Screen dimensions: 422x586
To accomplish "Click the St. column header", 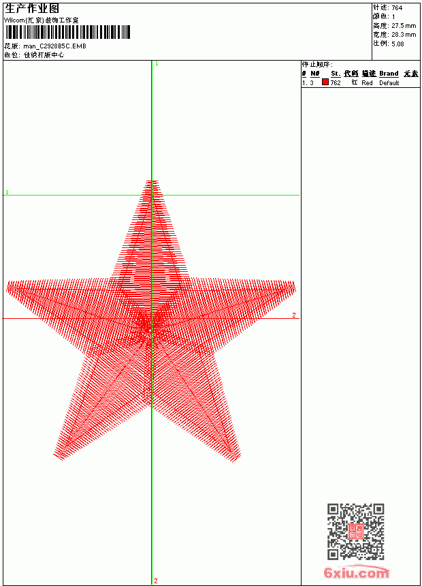I will click(336, 74).
